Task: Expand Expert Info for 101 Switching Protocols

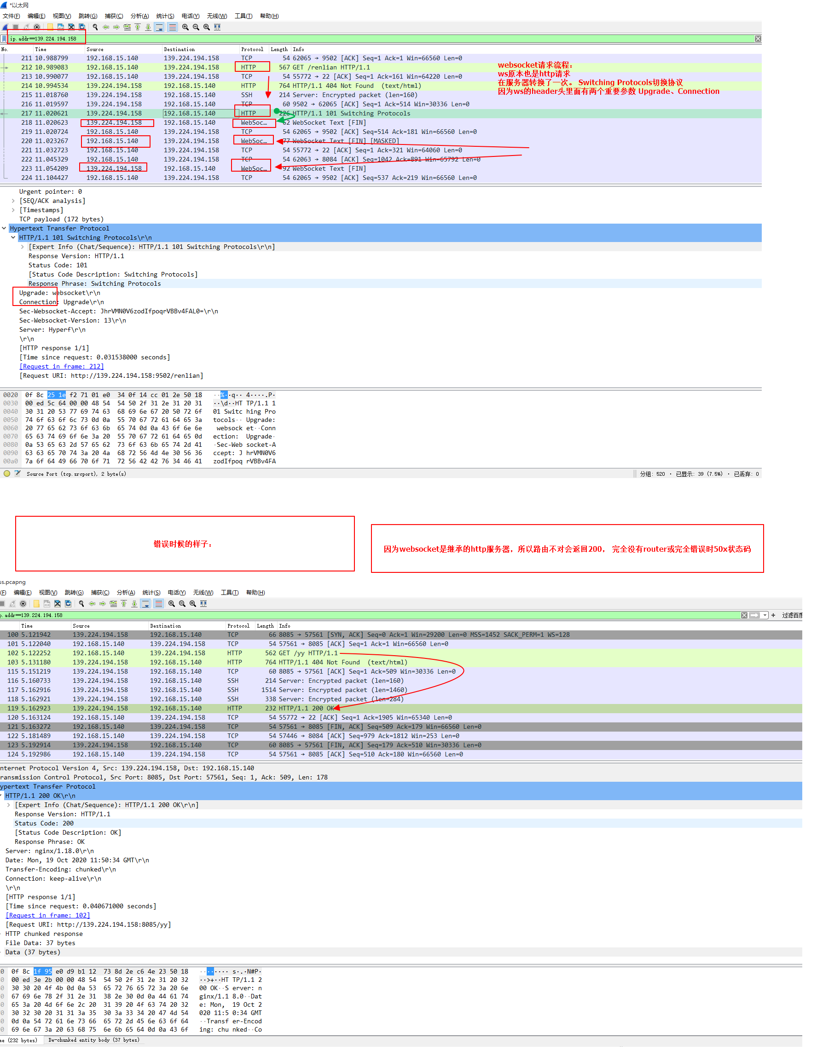Action: point(22,247)
